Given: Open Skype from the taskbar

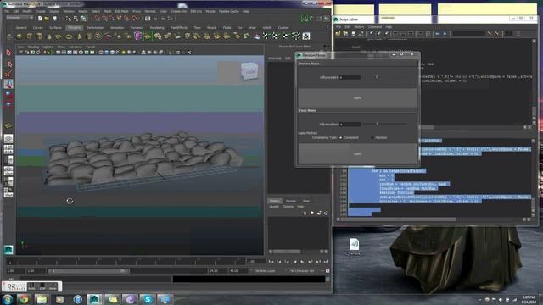Looking at the screenshot, I should coord(148,299).
